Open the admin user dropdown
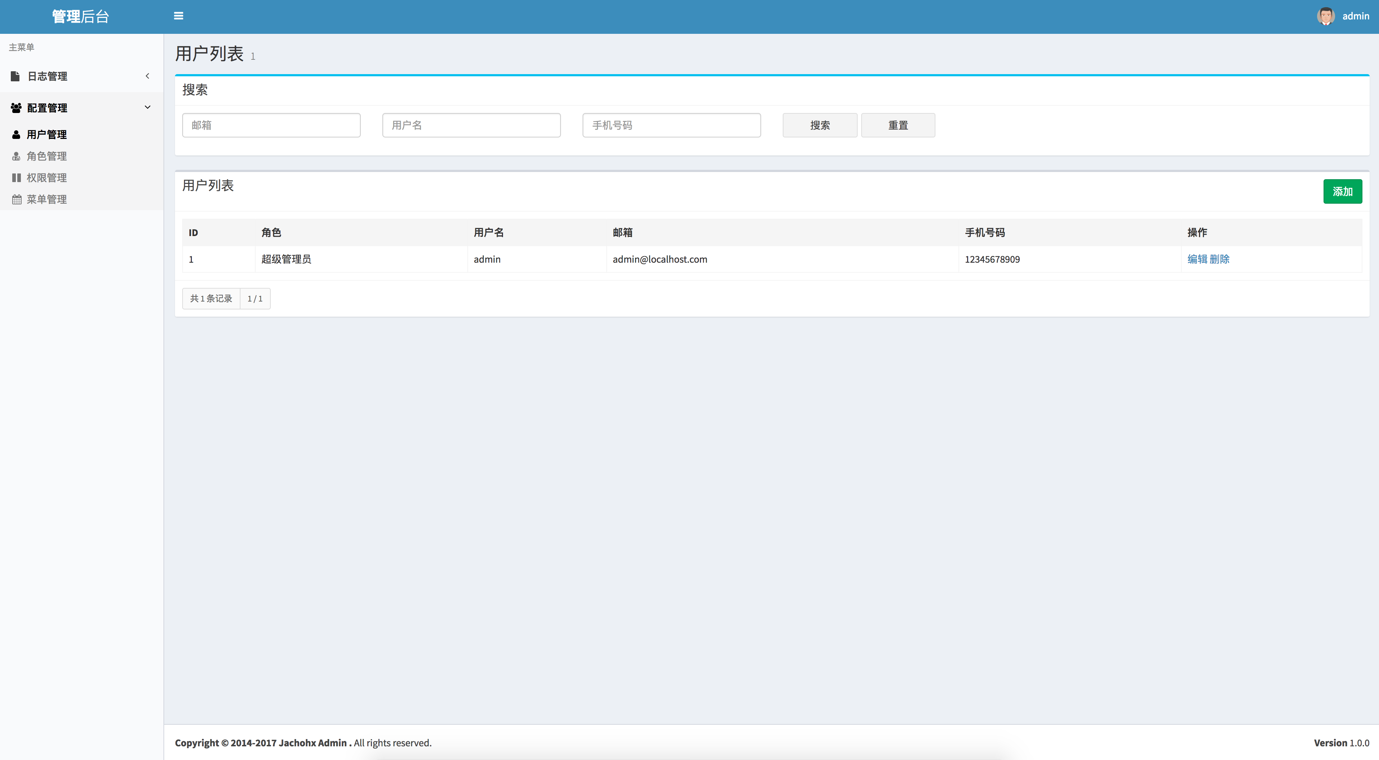The image size is (1379, 760). (x=1355, y=16)
